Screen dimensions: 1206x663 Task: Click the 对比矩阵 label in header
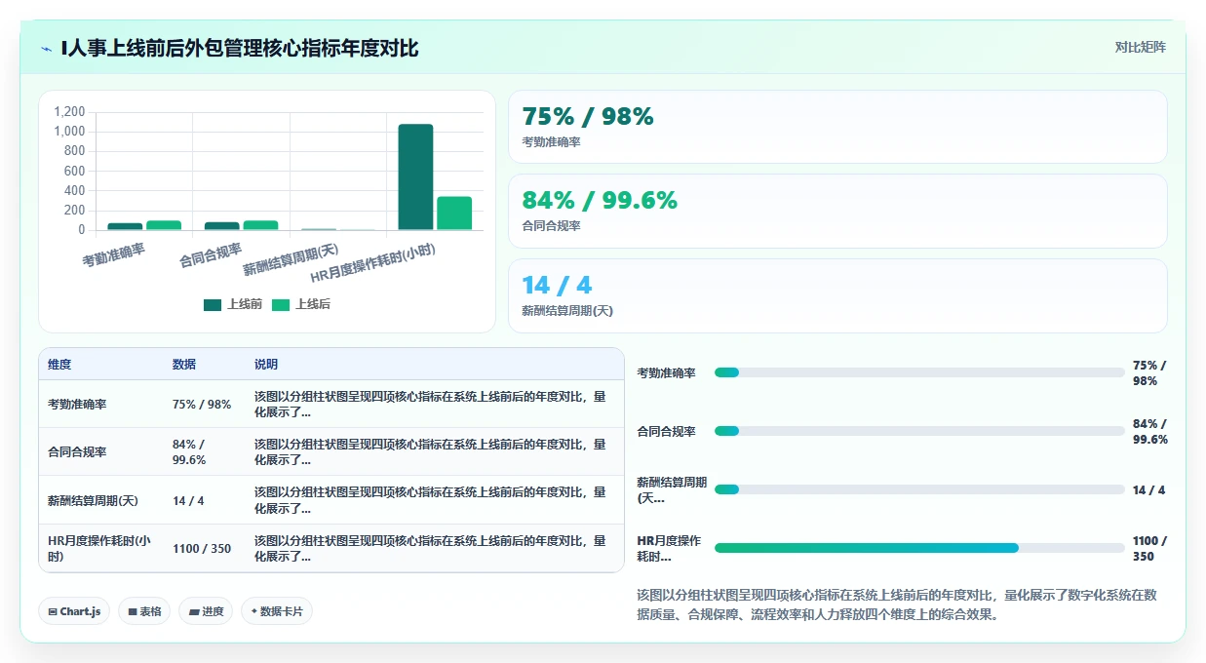pos(1141,47)
